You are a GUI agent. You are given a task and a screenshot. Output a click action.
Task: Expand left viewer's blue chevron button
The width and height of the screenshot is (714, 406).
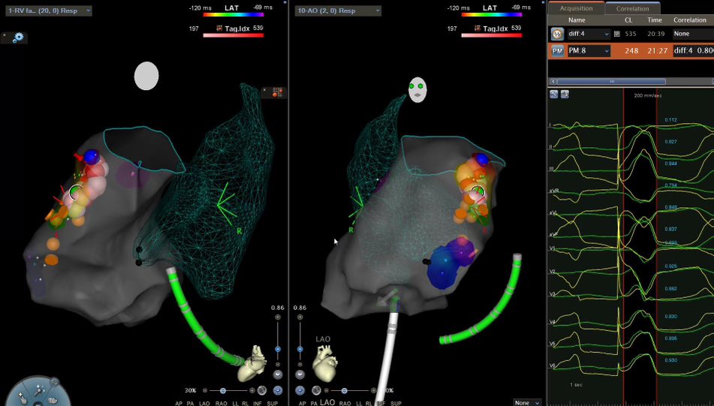[x=278, y=390]
